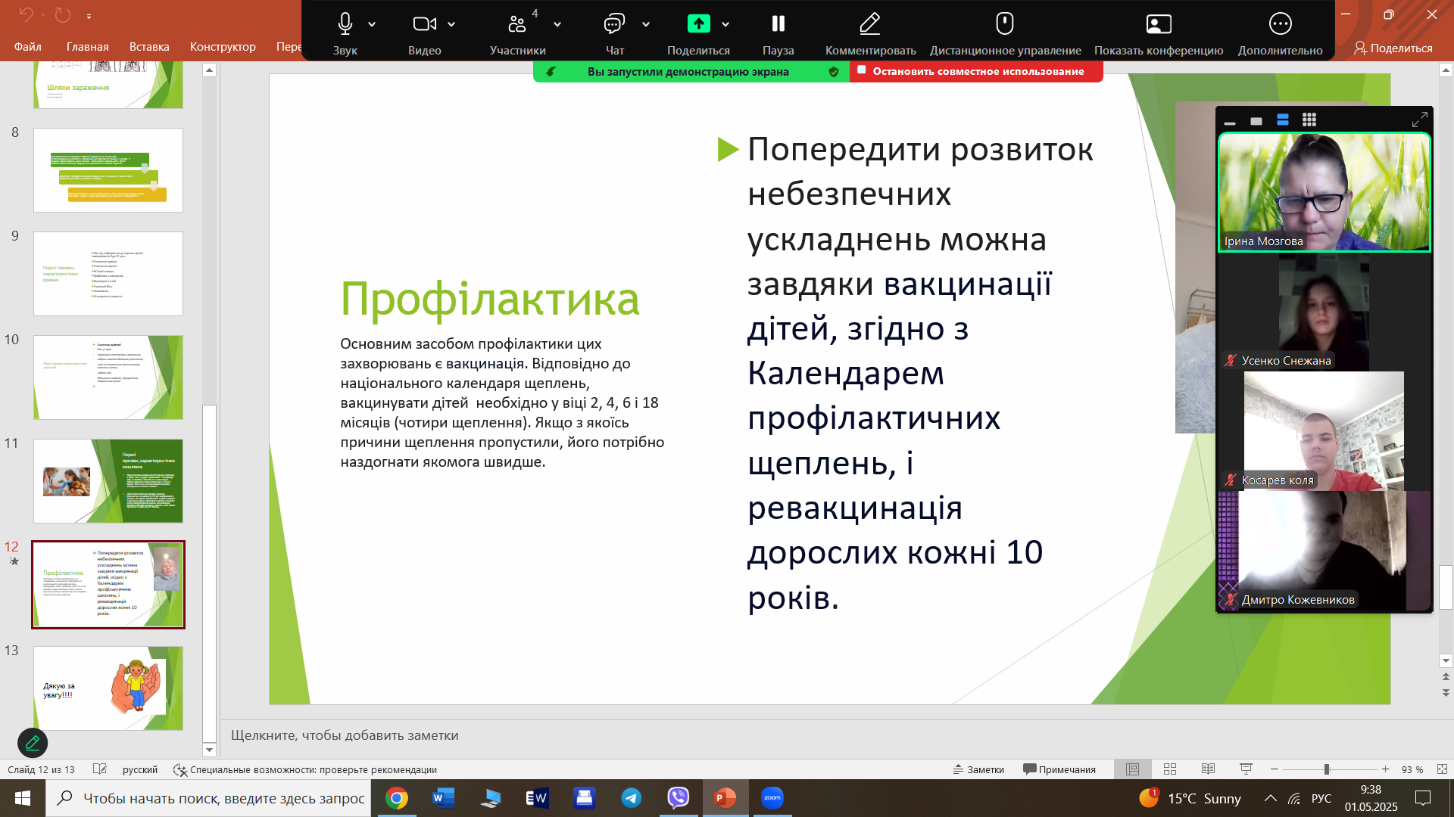The height and width of the screenshot is (817, 1454).
Task: Click 93 % zoom level
Action: click(x=1412, y=769)
